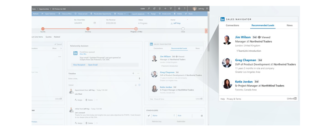The height and width of the screenshot is (131, 329).
Task: Open Jim Wilson profile in enlarged callout
Action: [x=243, y=37]
